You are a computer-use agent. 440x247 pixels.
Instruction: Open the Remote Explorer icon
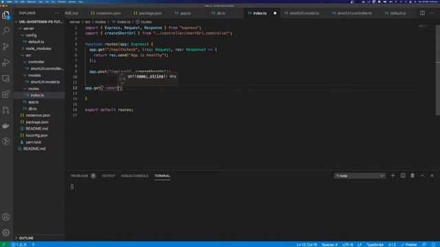[x=6, y=78]
